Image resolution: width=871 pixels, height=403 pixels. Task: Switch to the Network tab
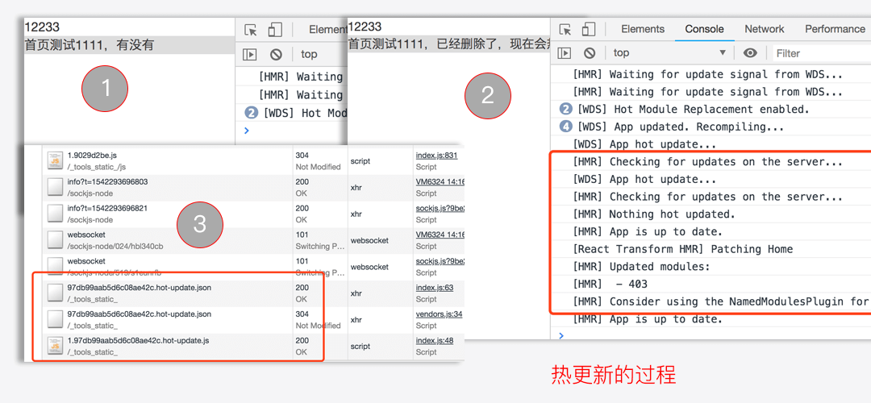coord(765,30)
